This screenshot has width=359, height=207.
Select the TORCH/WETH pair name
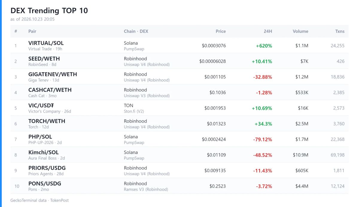click(47, 121)
